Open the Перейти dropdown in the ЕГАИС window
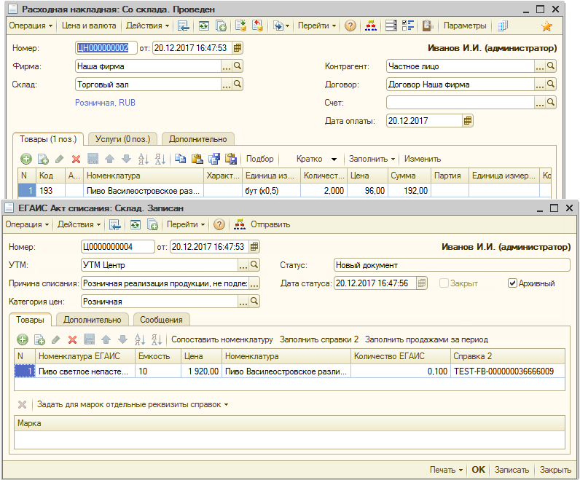Screen dimensions: 580x480 (x=185, y=225)
